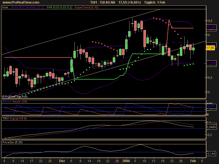Click the yellow 17,55 current price tag
This screenshot has width=219, height=164.
click(x=210, y=48)
